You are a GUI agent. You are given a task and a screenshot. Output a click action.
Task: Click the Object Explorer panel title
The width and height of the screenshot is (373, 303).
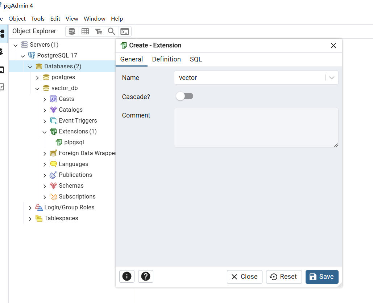(x=34, y=31)
